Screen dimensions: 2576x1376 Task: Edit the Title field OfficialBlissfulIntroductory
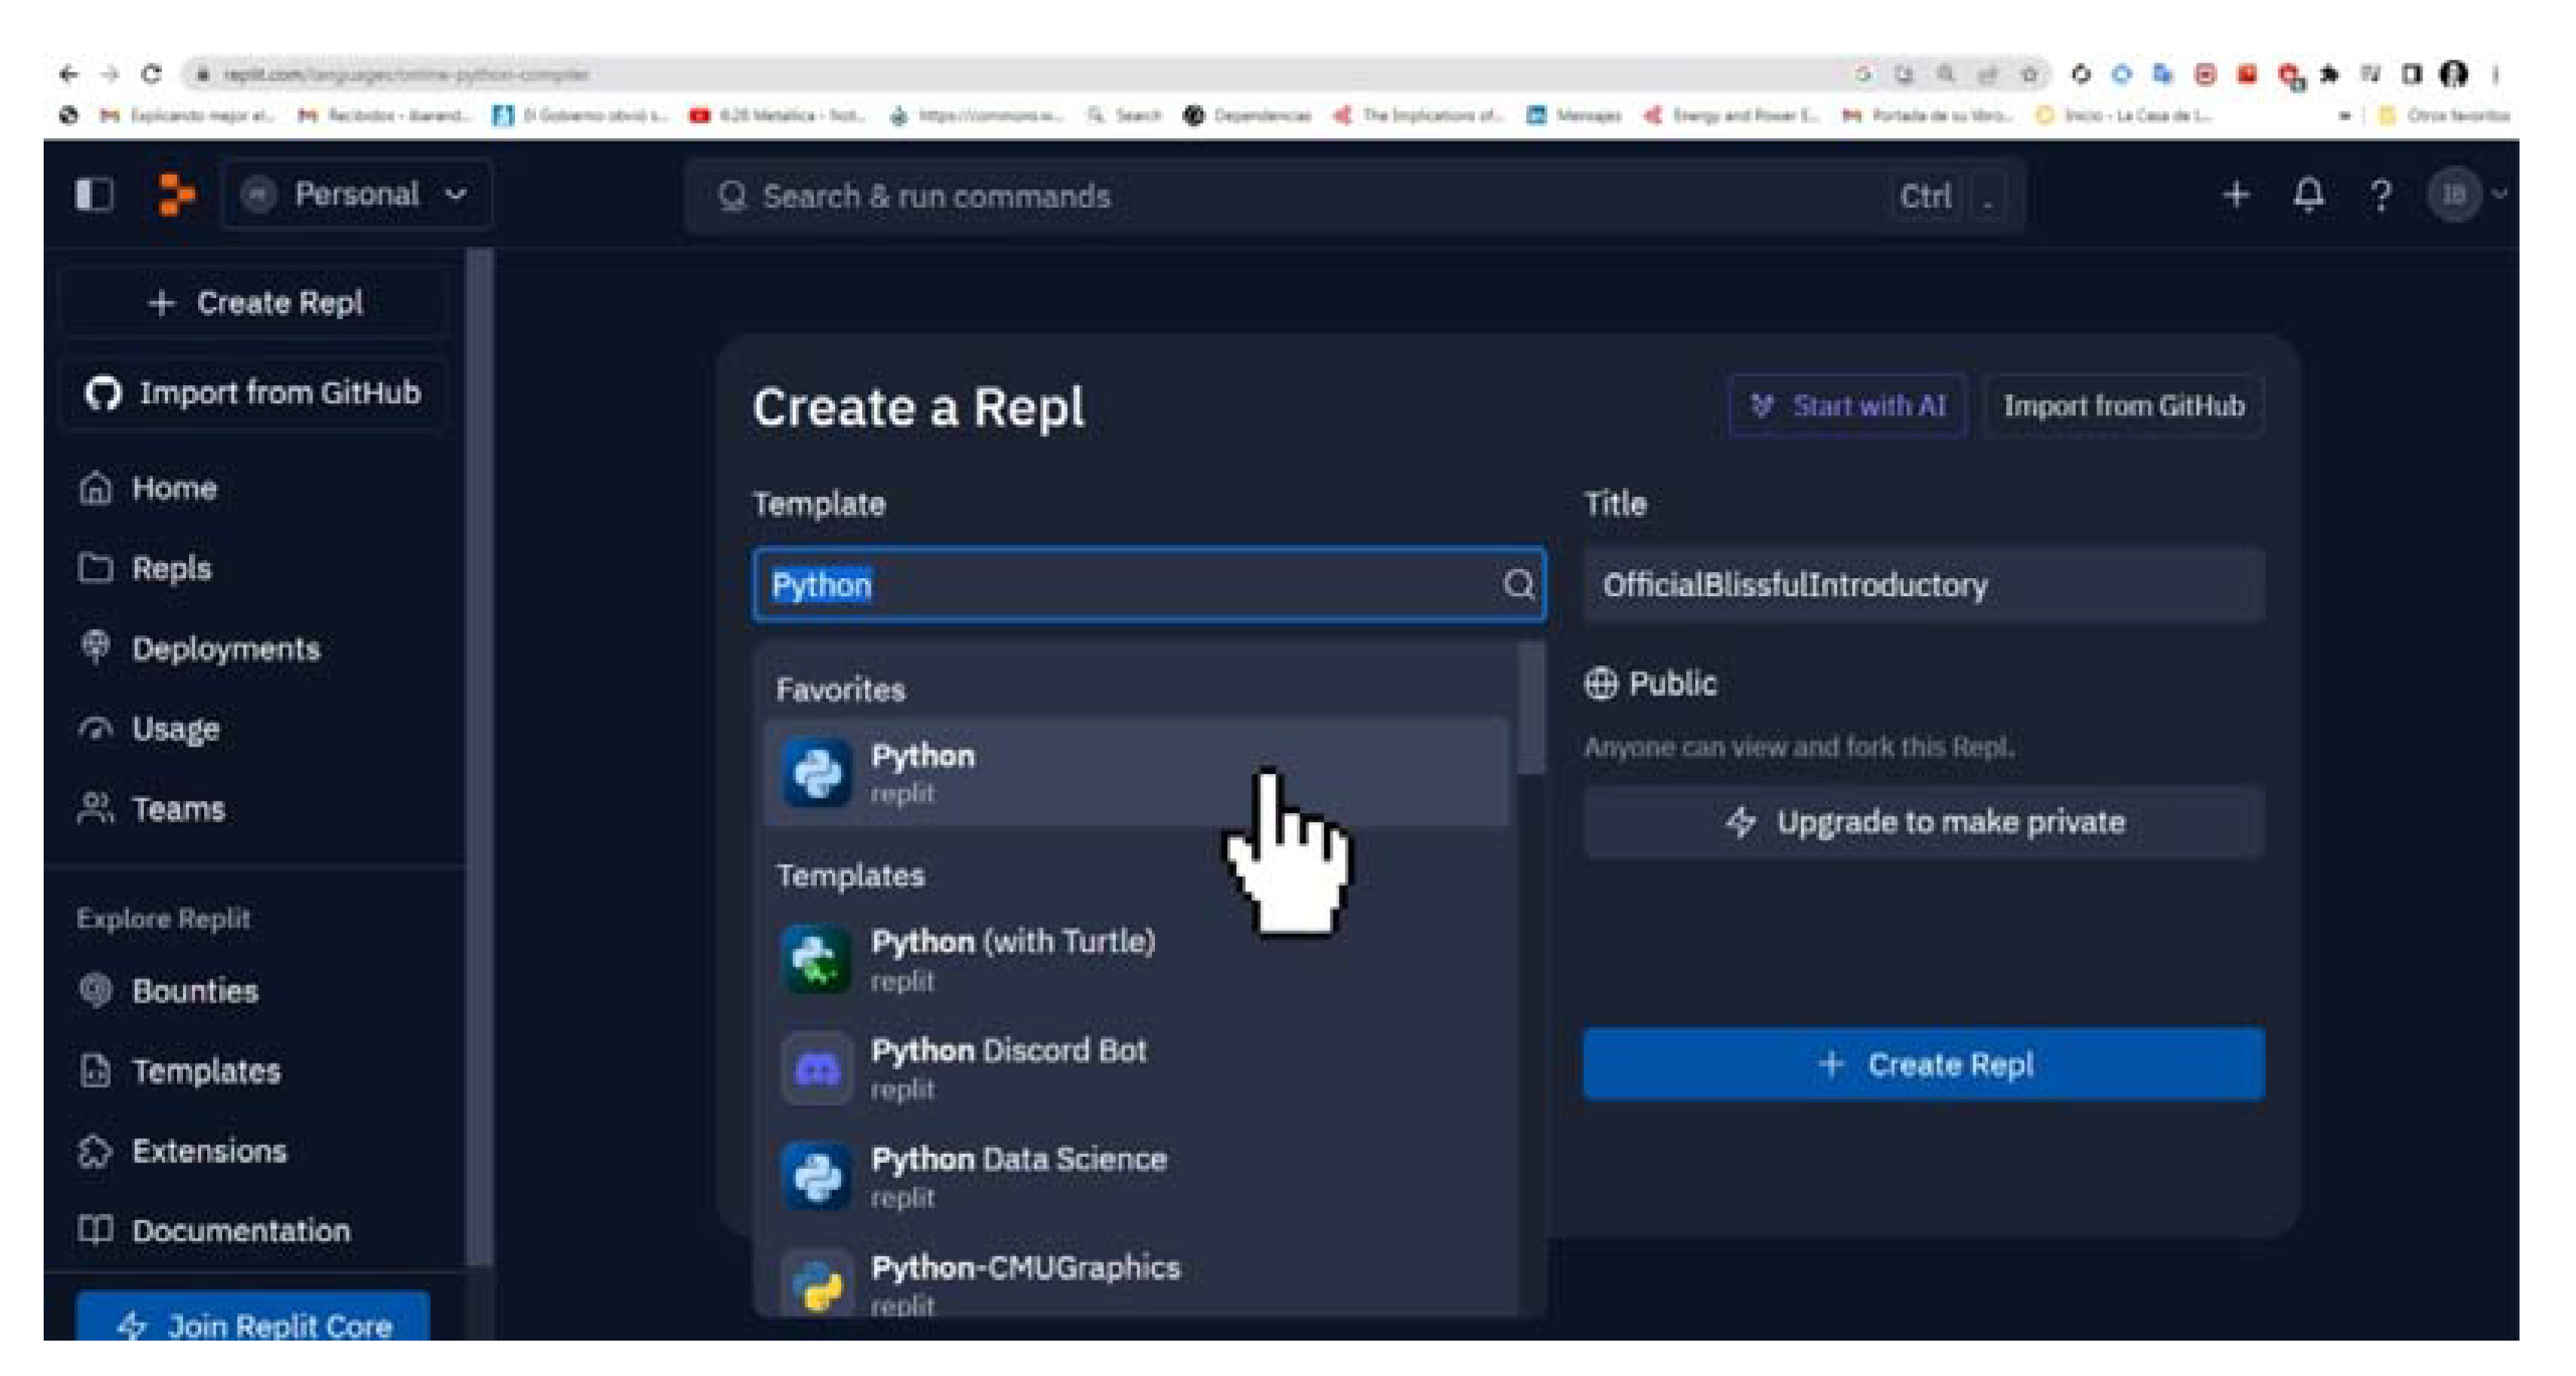1924,585
